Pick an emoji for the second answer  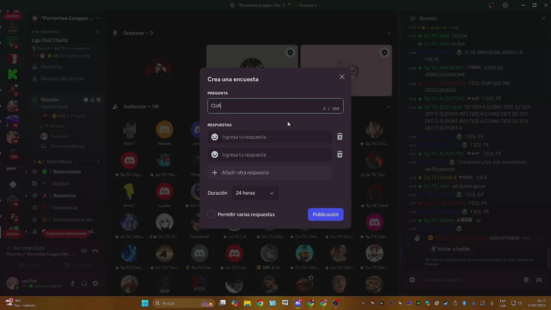tap(214, 155)
